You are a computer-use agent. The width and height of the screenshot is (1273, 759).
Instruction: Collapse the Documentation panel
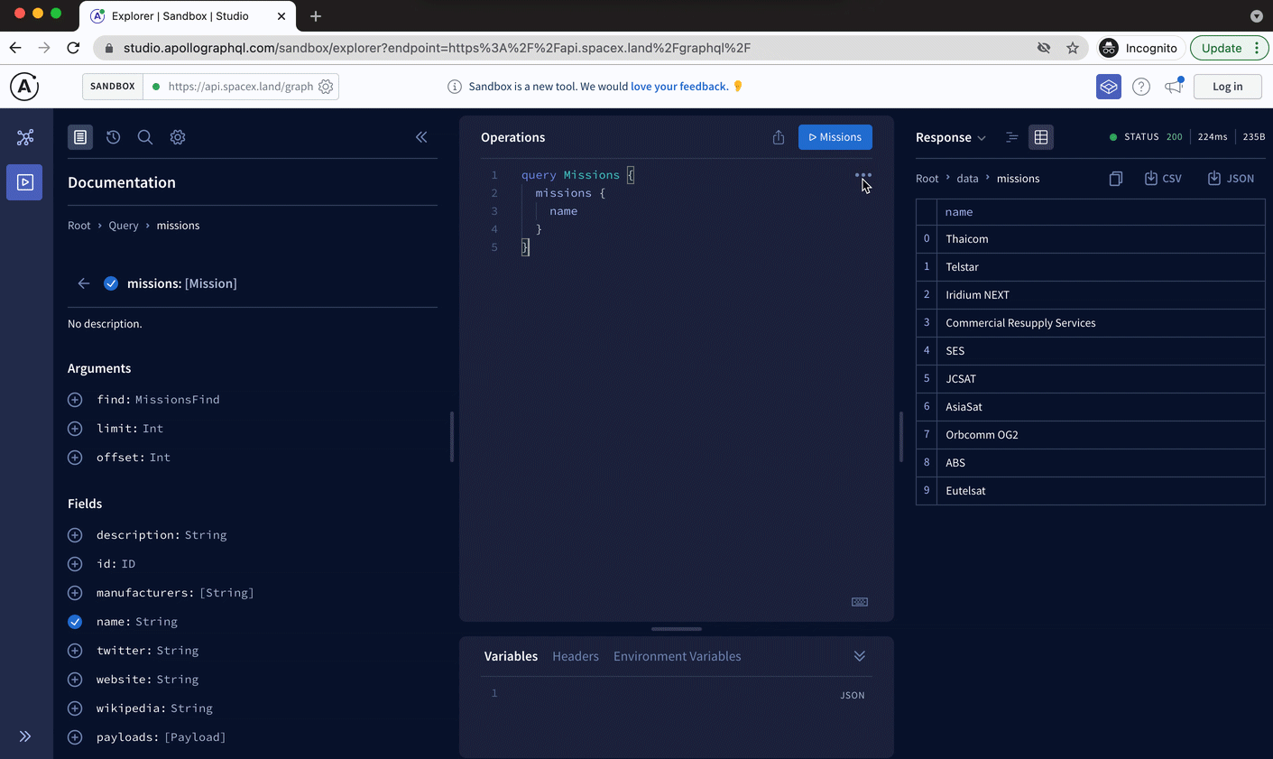tap(421, 137)
